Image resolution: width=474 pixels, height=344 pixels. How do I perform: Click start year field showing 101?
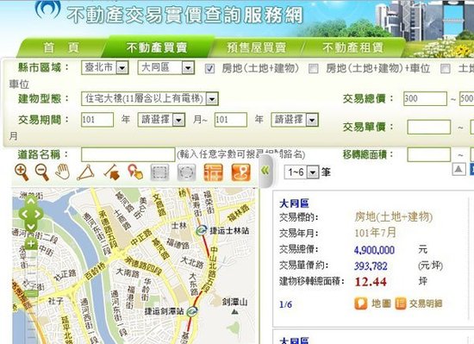[97, 120]
